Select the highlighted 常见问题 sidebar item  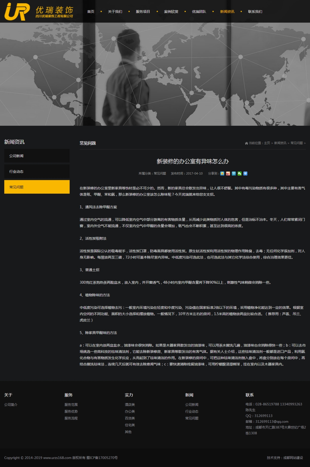pyautogui.click(x=37, y=187)
